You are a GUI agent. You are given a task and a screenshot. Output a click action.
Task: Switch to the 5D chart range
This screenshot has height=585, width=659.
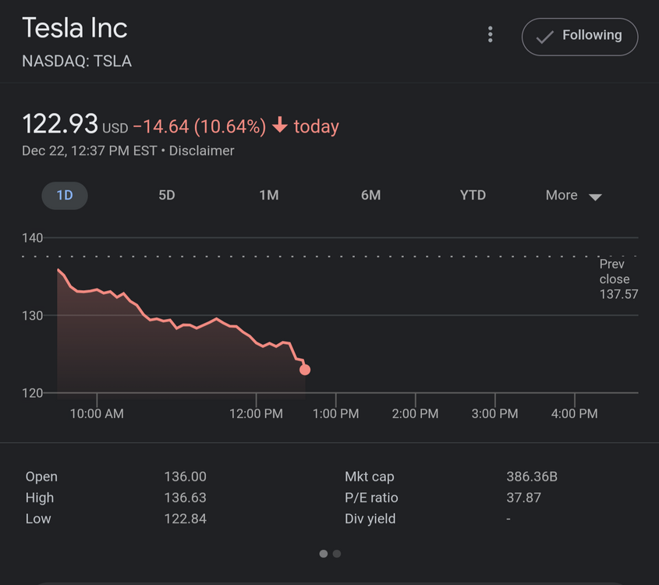pyautogui.click(x=167, y=195)
